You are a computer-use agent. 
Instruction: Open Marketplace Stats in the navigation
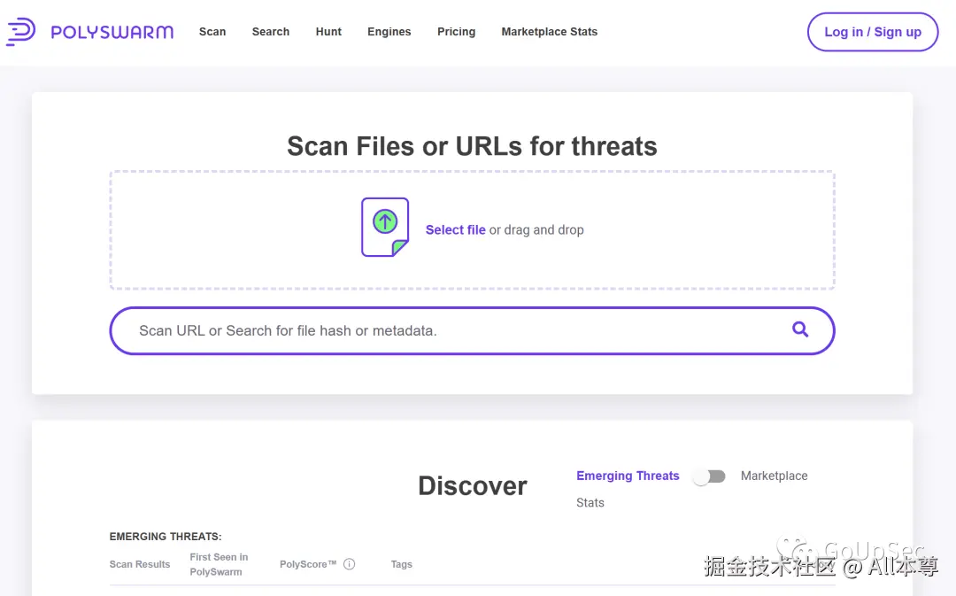click(550, 32)
